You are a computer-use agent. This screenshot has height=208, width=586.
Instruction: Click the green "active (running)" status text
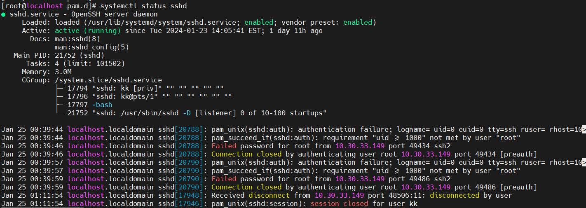tap(88, 30)
